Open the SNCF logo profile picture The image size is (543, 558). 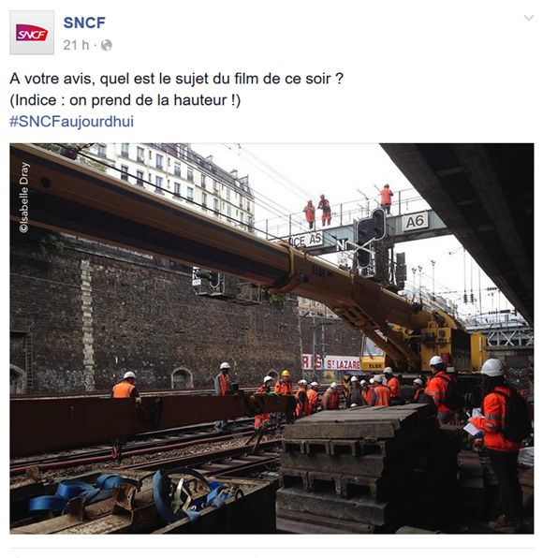tap(32, 33)
